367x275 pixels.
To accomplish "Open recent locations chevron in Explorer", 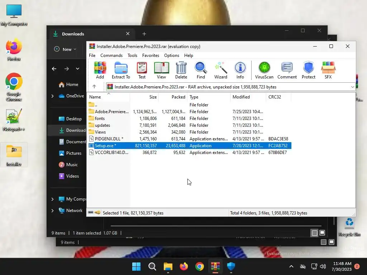I will 77,69.
